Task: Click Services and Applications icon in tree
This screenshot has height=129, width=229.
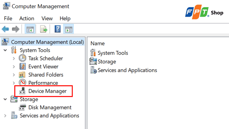Action: pyautogui.click(x=14, y=116)
